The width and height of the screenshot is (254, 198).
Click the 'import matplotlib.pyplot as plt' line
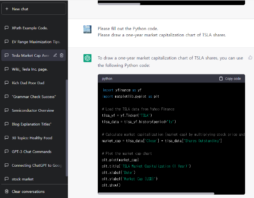pyautogui.click(x=130, y=96)
